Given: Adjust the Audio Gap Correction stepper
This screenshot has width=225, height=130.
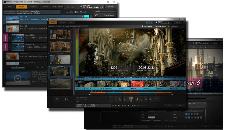Looking at the screenshot, I should click(83, 99).
